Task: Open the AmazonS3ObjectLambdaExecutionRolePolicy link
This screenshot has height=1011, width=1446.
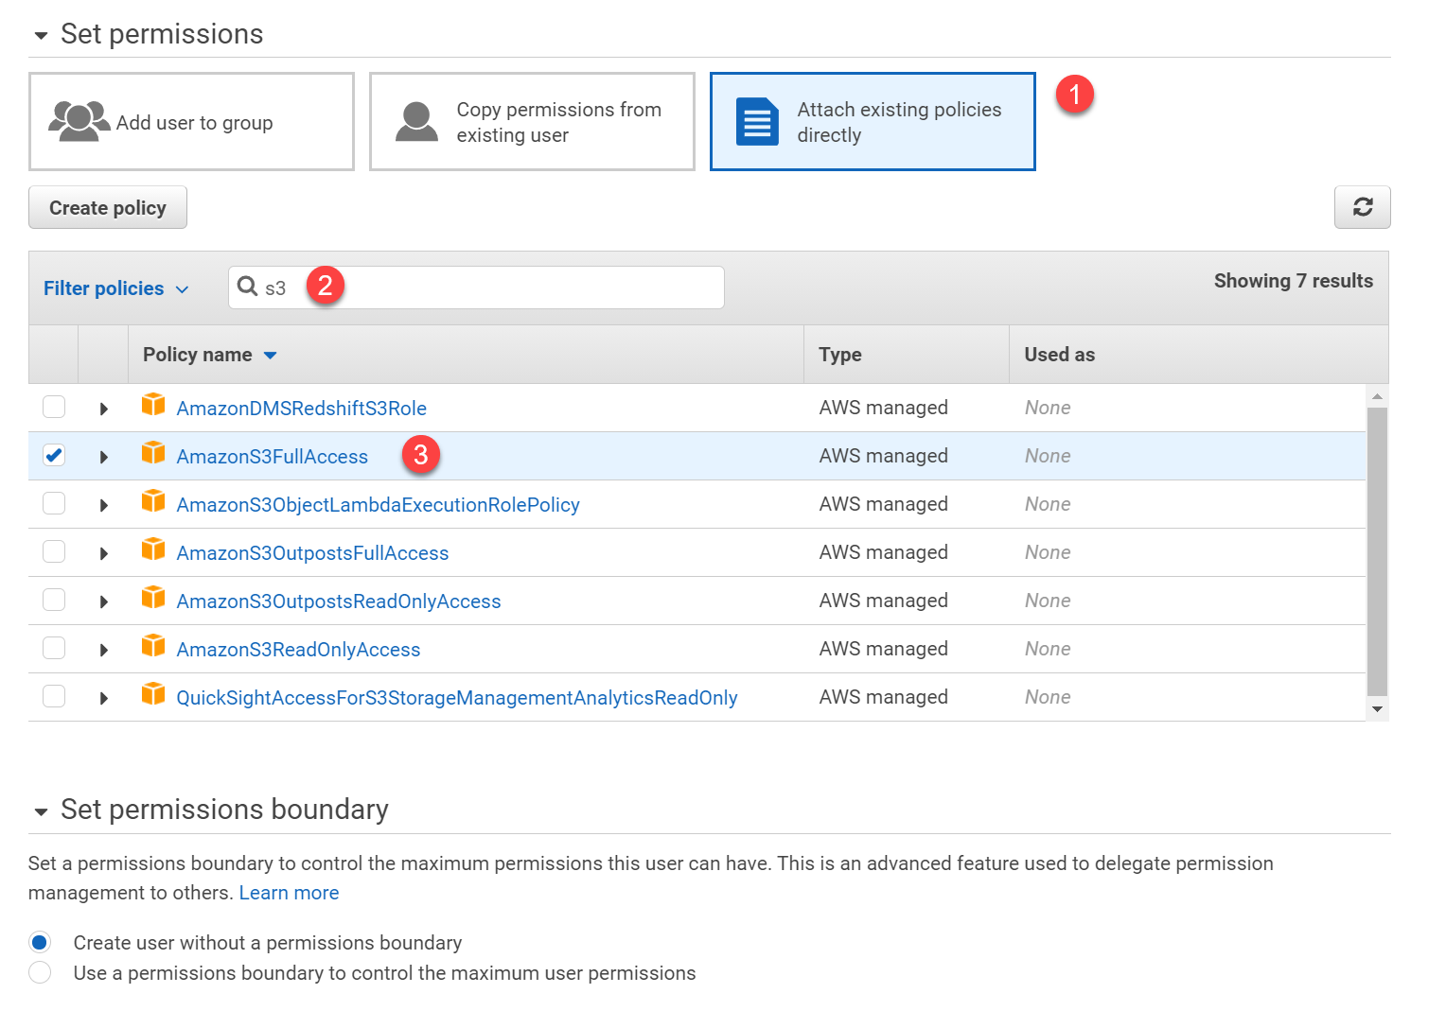Action: [378, 504]
